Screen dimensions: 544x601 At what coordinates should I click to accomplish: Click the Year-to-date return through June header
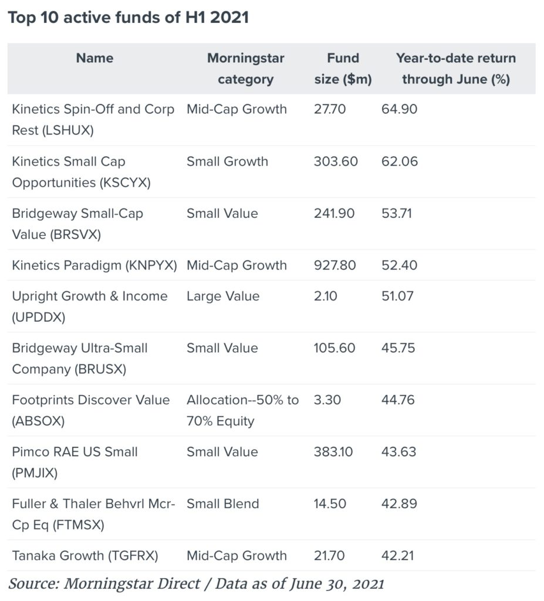click(456, 69)
